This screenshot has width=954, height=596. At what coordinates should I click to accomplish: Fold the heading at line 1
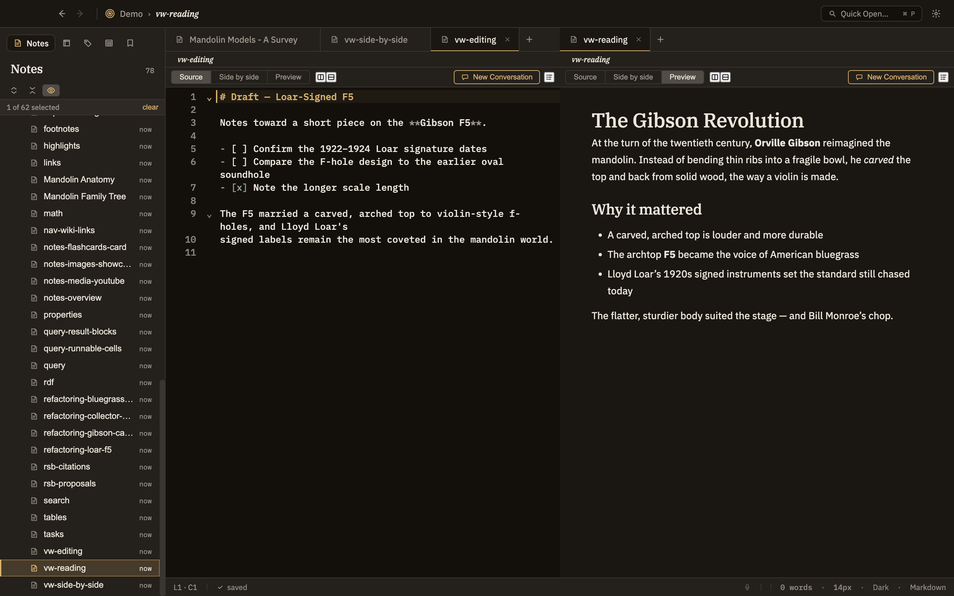pyautogui.click(x=209, y=99)
